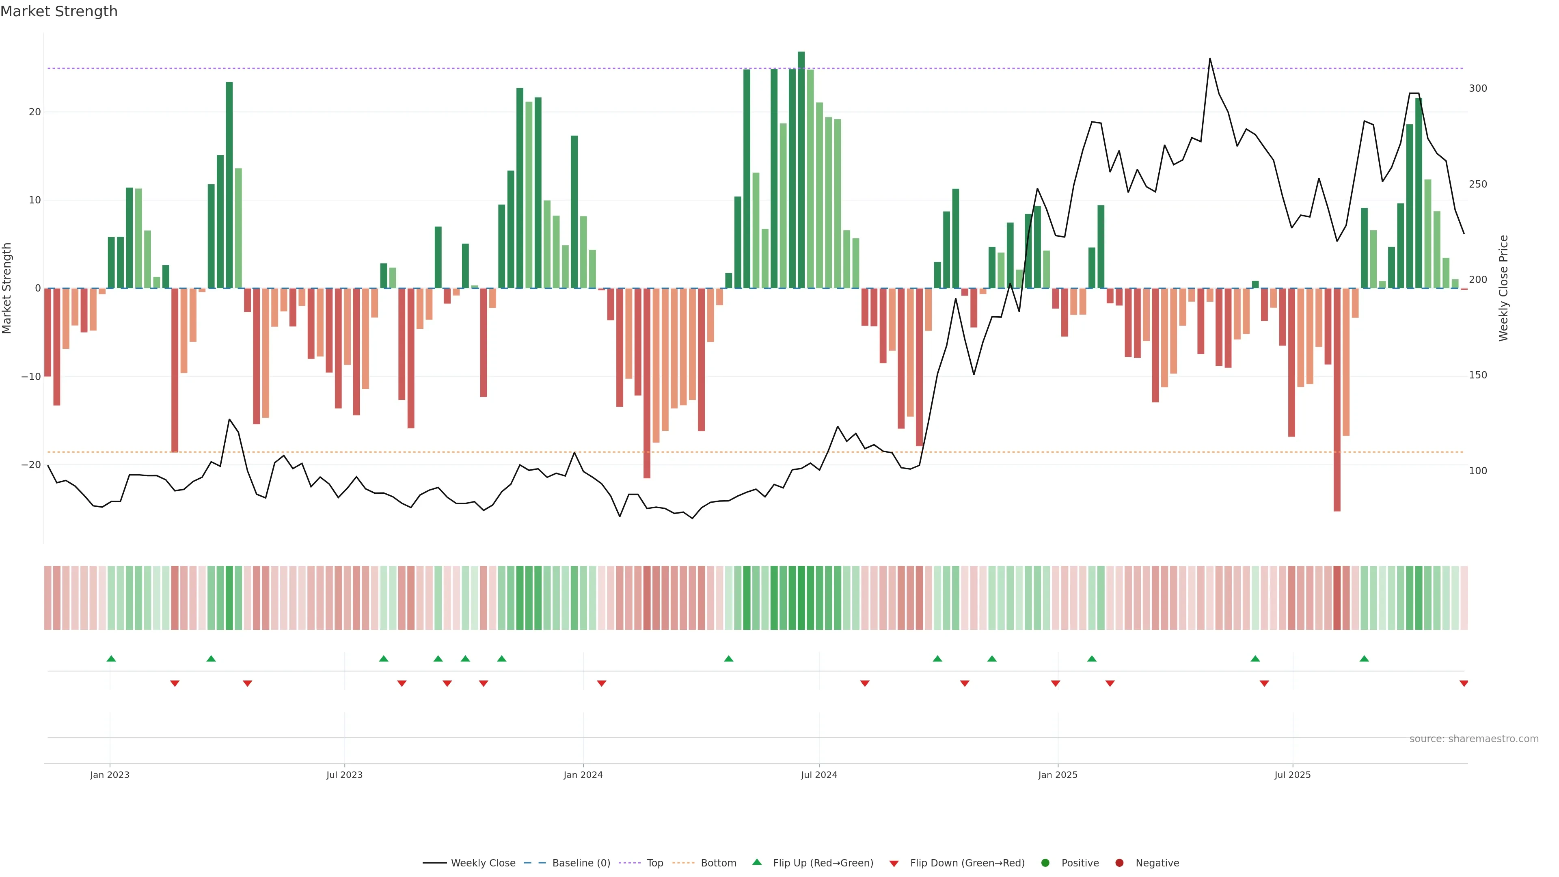
Task: Click the green Flip Up triangle legend icon
Action: point(756,862)
